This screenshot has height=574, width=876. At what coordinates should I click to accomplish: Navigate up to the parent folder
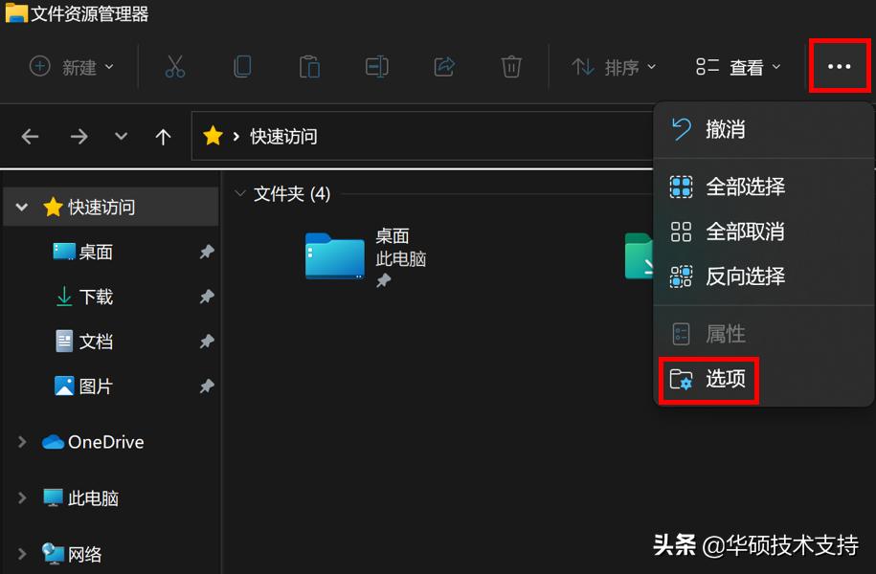click(163, 136)
